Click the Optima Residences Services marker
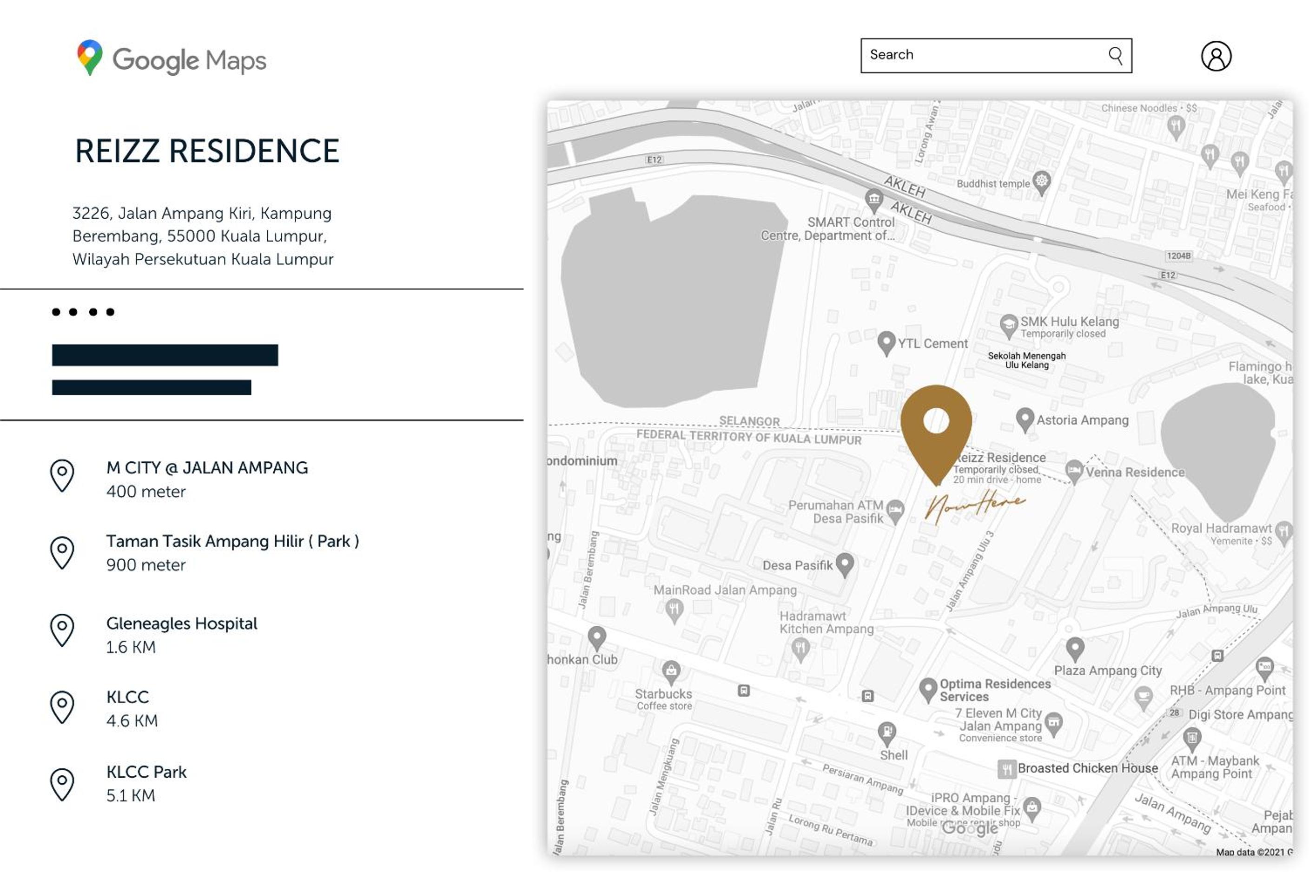The height and width of the screenshot is (872, 1309). [928, 691]
